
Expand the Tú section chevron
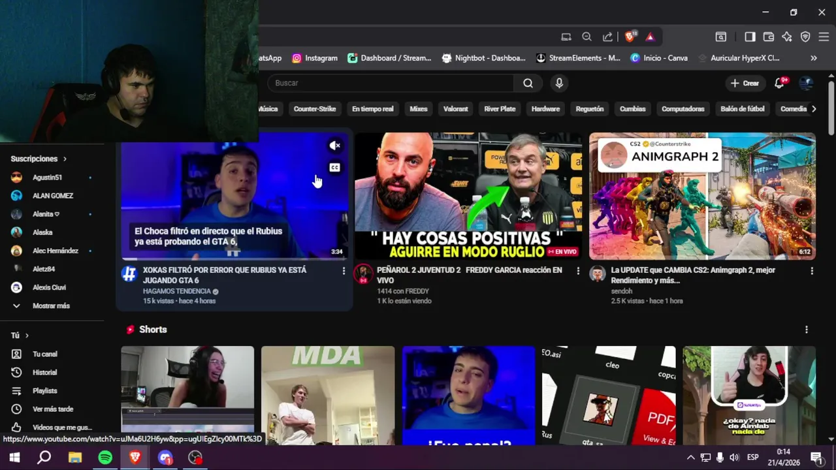[x=27, y=336]
